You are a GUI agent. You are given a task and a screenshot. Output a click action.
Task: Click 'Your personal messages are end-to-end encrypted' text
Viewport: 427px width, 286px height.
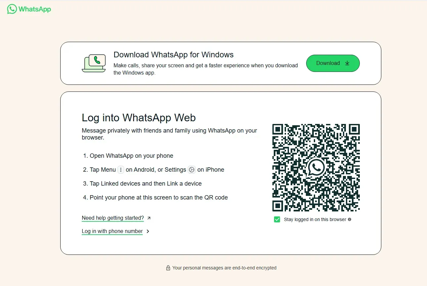coord(224,268)
